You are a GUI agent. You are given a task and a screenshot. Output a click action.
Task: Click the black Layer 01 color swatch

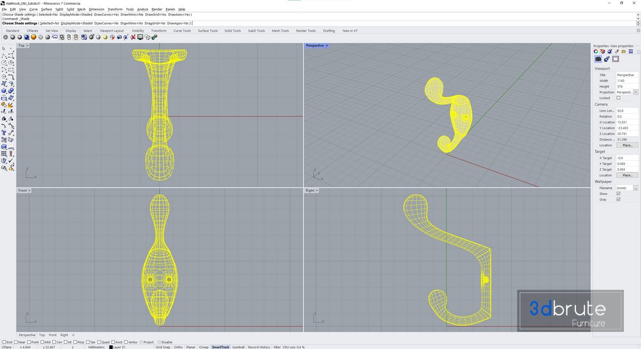pos(111,347)
